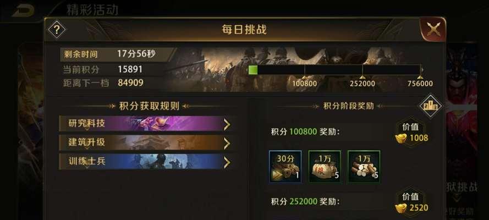
Task: Tap the 30分 speed-up reward item
Action: pos(285,167)
